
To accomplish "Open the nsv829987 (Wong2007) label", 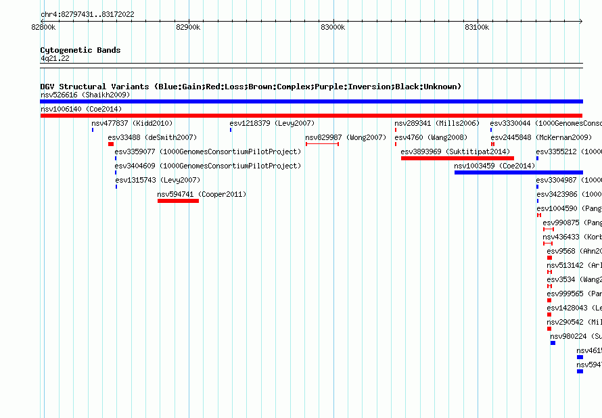I will (346, 137).
